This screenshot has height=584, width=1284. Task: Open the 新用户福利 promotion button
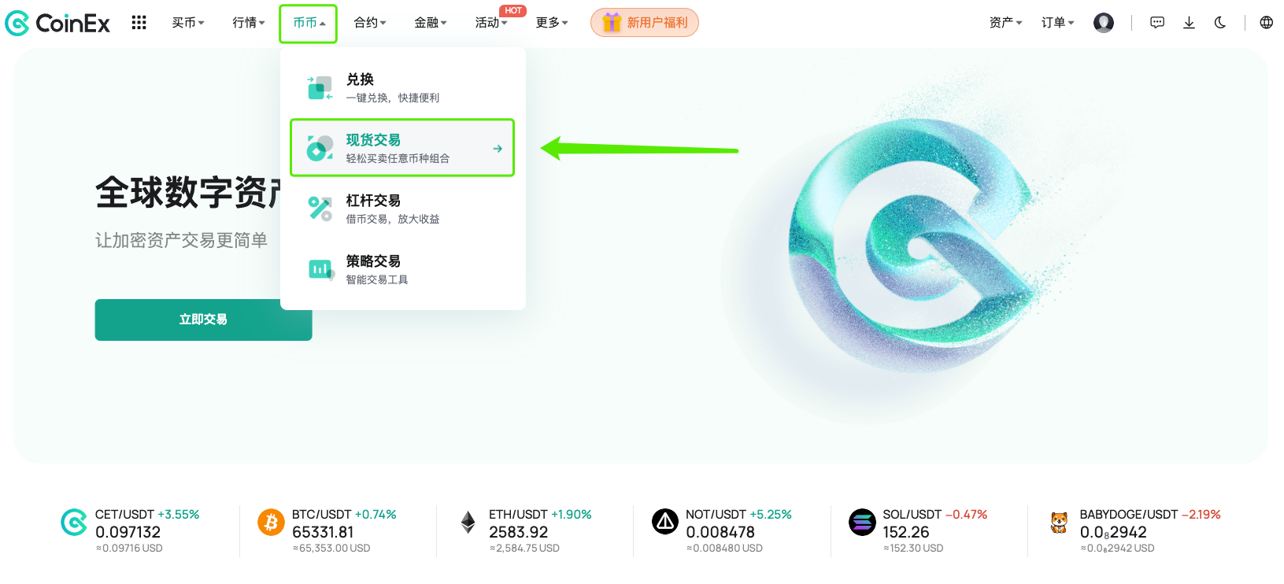coord(644,23)
